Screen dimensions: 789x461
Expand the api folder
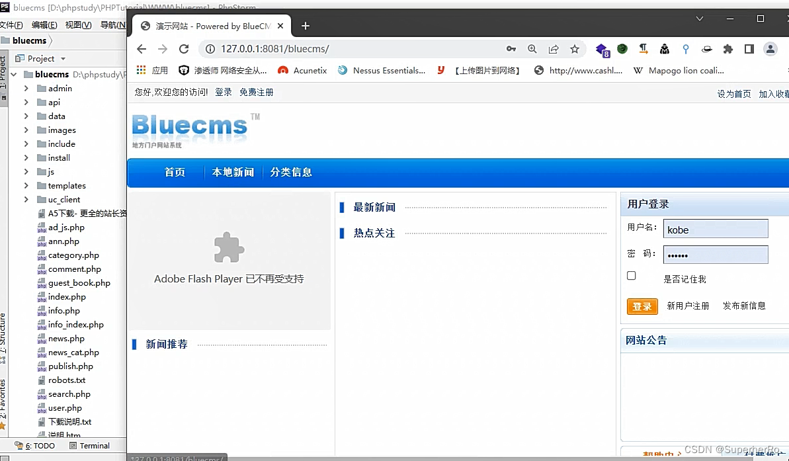click(x=26, y=102)
